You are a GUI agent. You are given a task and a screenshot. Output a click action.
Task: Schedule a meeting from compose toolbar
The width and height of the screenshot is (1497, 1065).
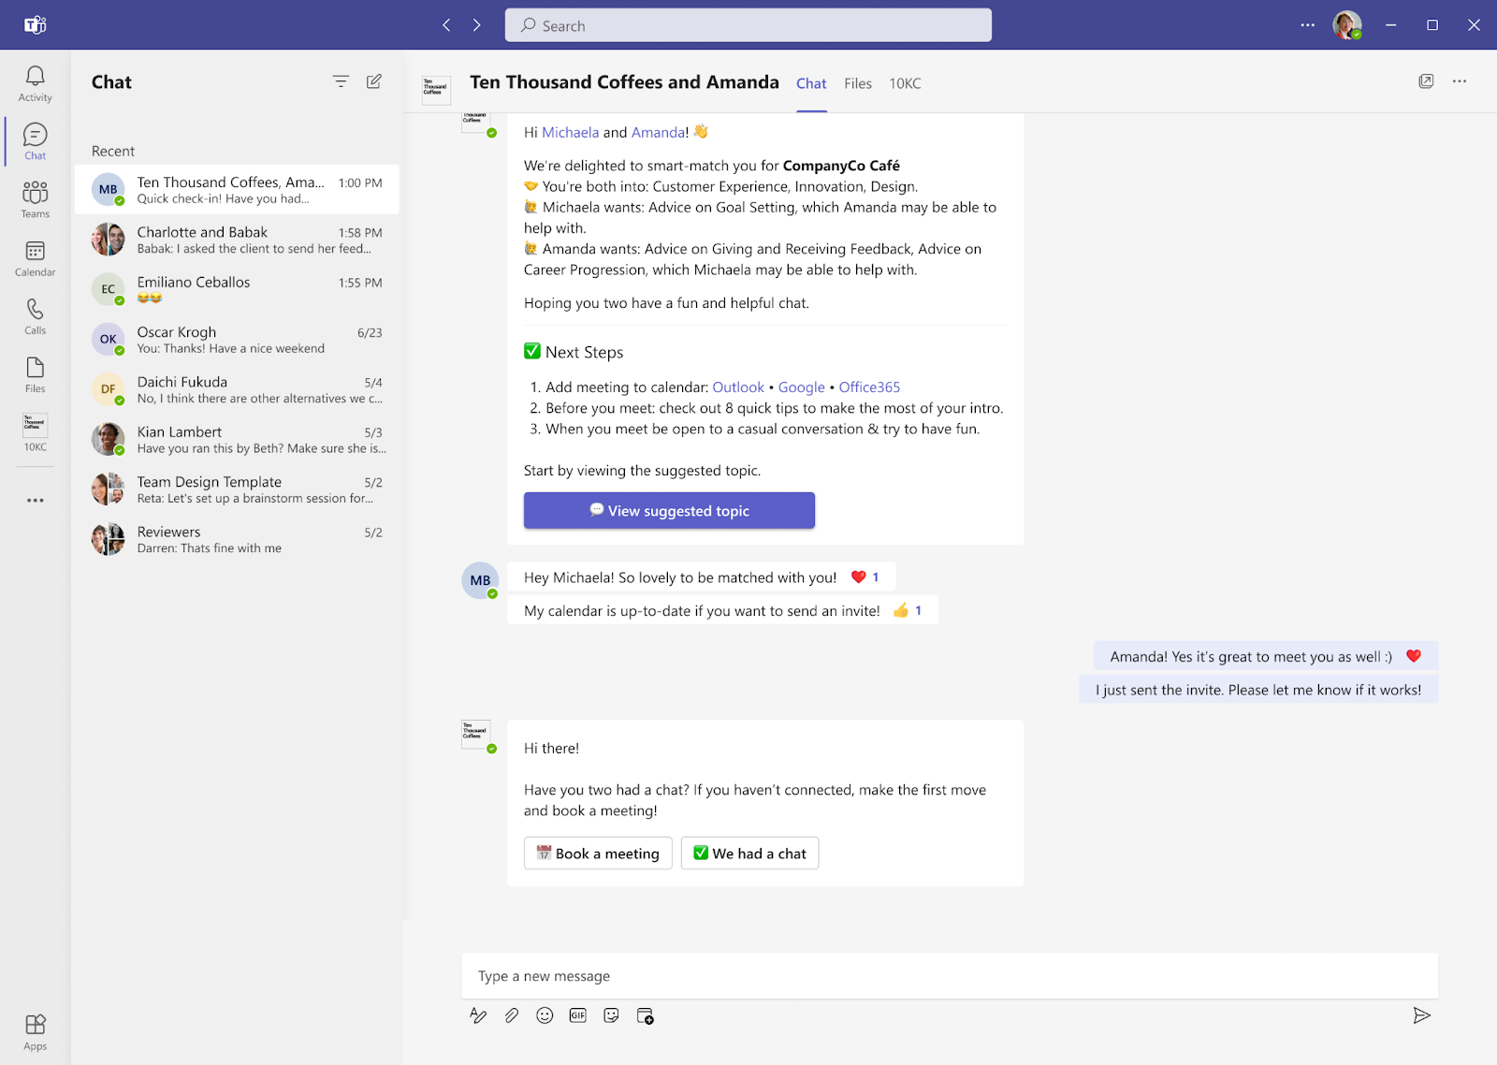[645, 1015]
